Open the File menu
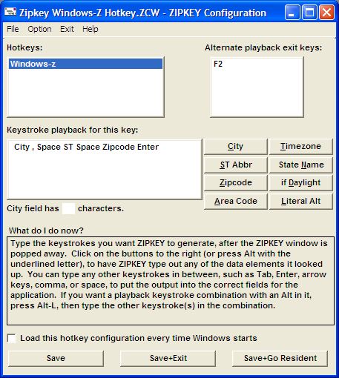This screenshot has height=378, width=339. [x=13, y=29]
